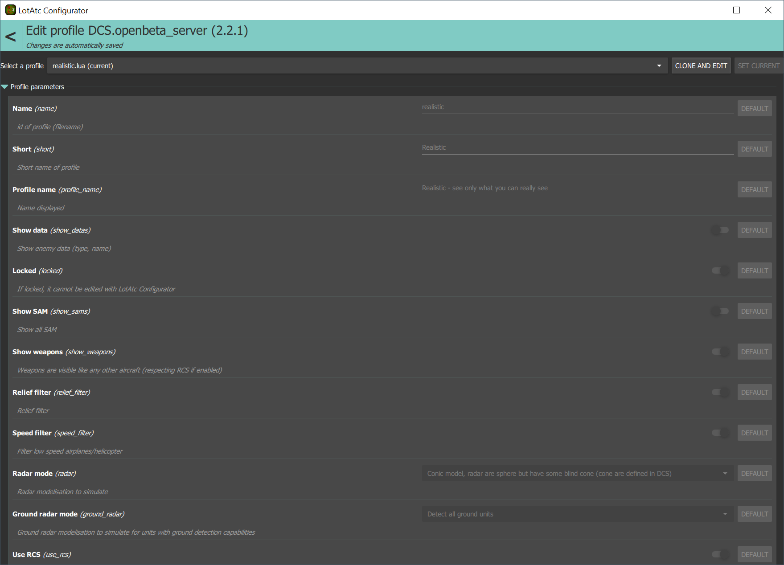Reset Relief filter to DEFAULT
Viewport: 784px width, 565px height.
[x=755, y=393]
